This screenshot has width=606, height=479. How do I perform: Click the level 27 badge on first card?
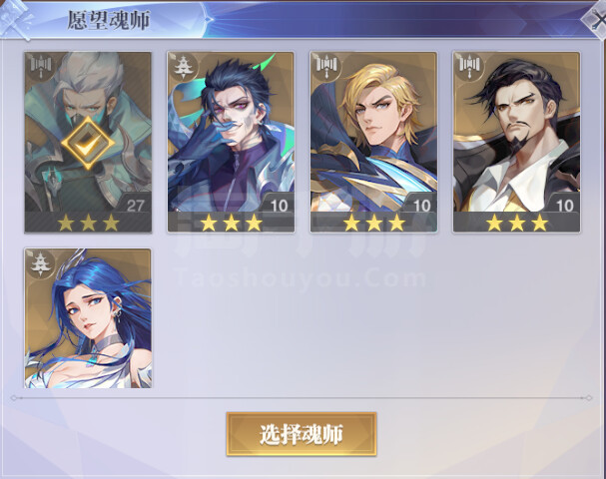(136, 205)
